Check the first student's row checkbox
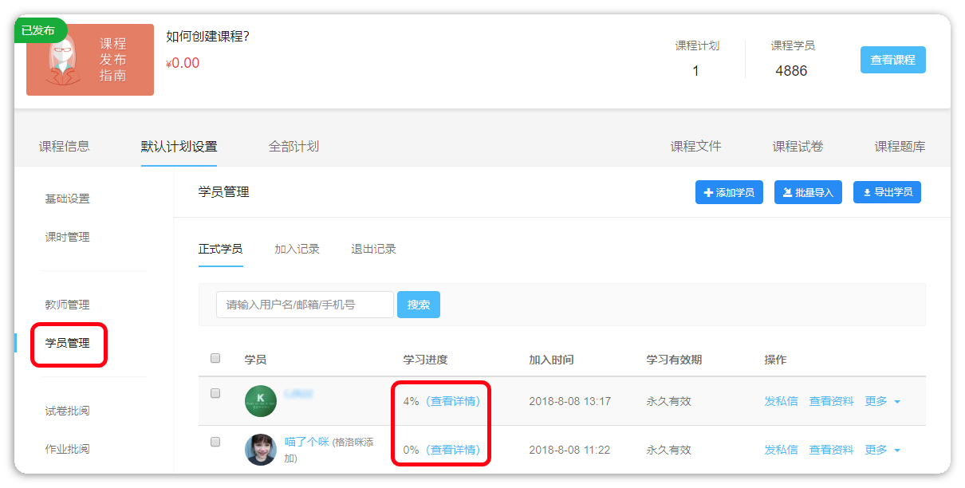Viewport: 965px width, 488px height. pyautogui.click(x=215, y=393)
